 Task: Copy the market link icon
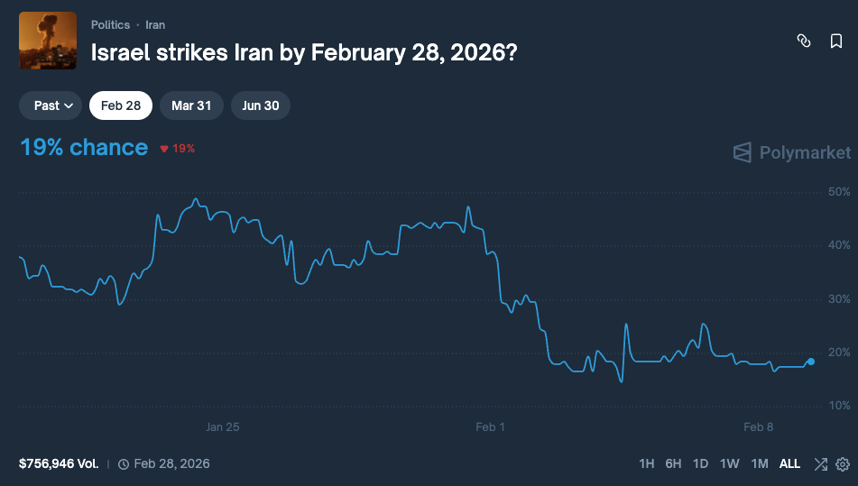pos(804,41)
